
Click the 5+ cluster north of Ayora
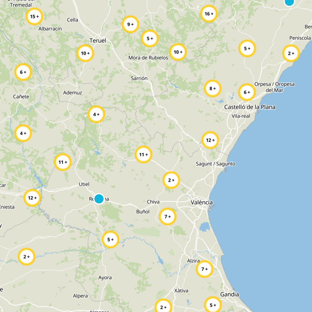tap(110, 239)
